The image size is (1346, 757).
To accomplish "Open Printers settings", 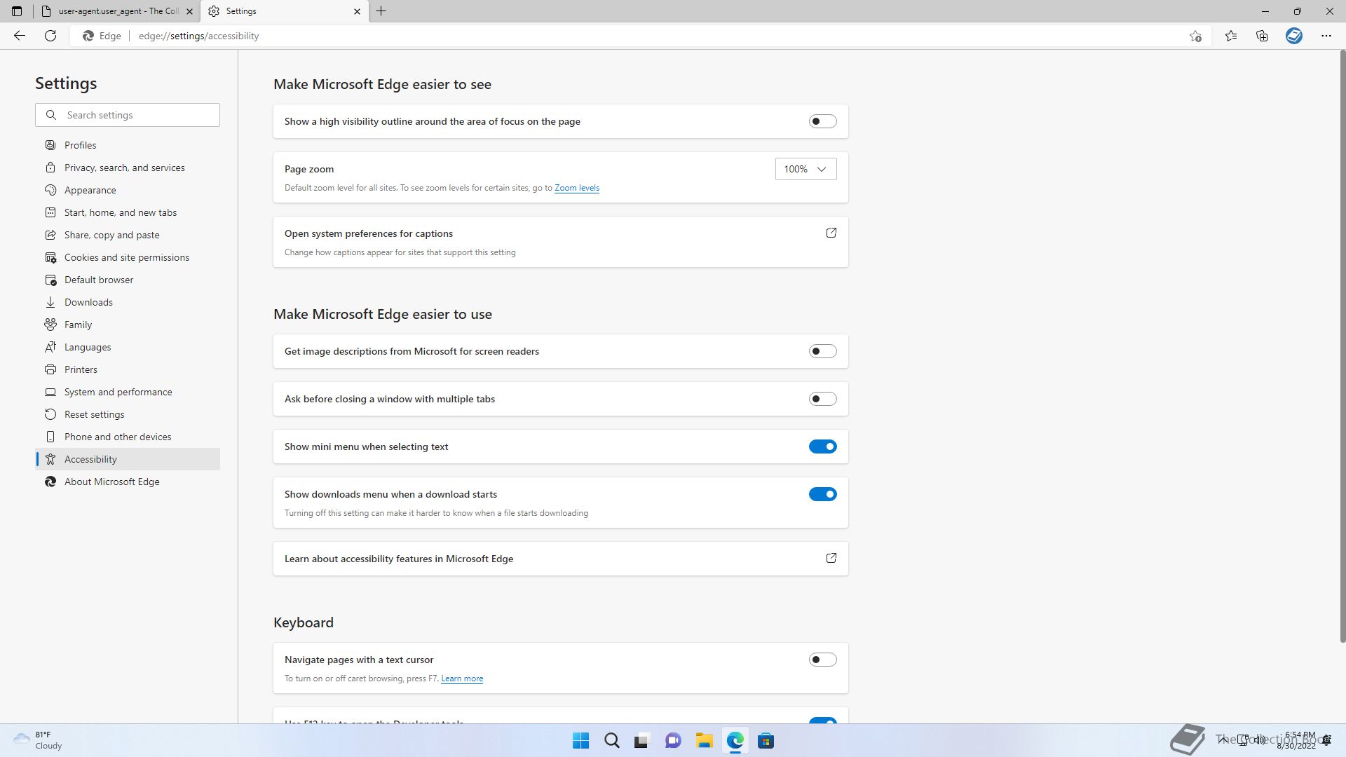I will pos(128,369).
